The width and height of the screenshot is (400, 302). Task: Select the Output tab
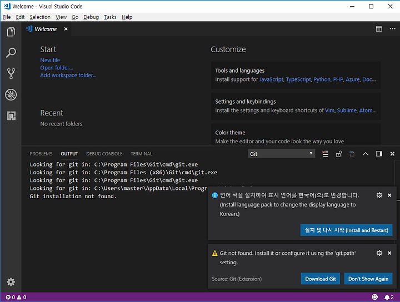point(69,154)
